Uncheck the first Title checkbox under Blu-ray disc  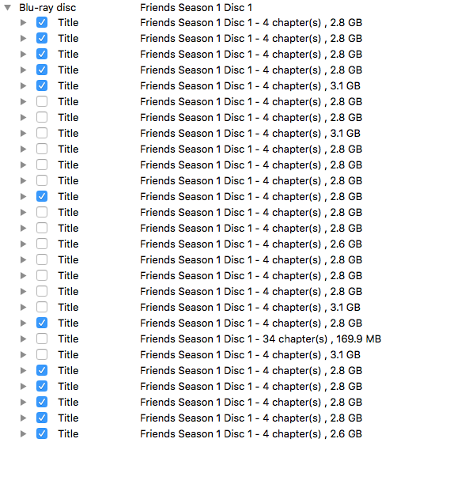[x=42, y=22]
